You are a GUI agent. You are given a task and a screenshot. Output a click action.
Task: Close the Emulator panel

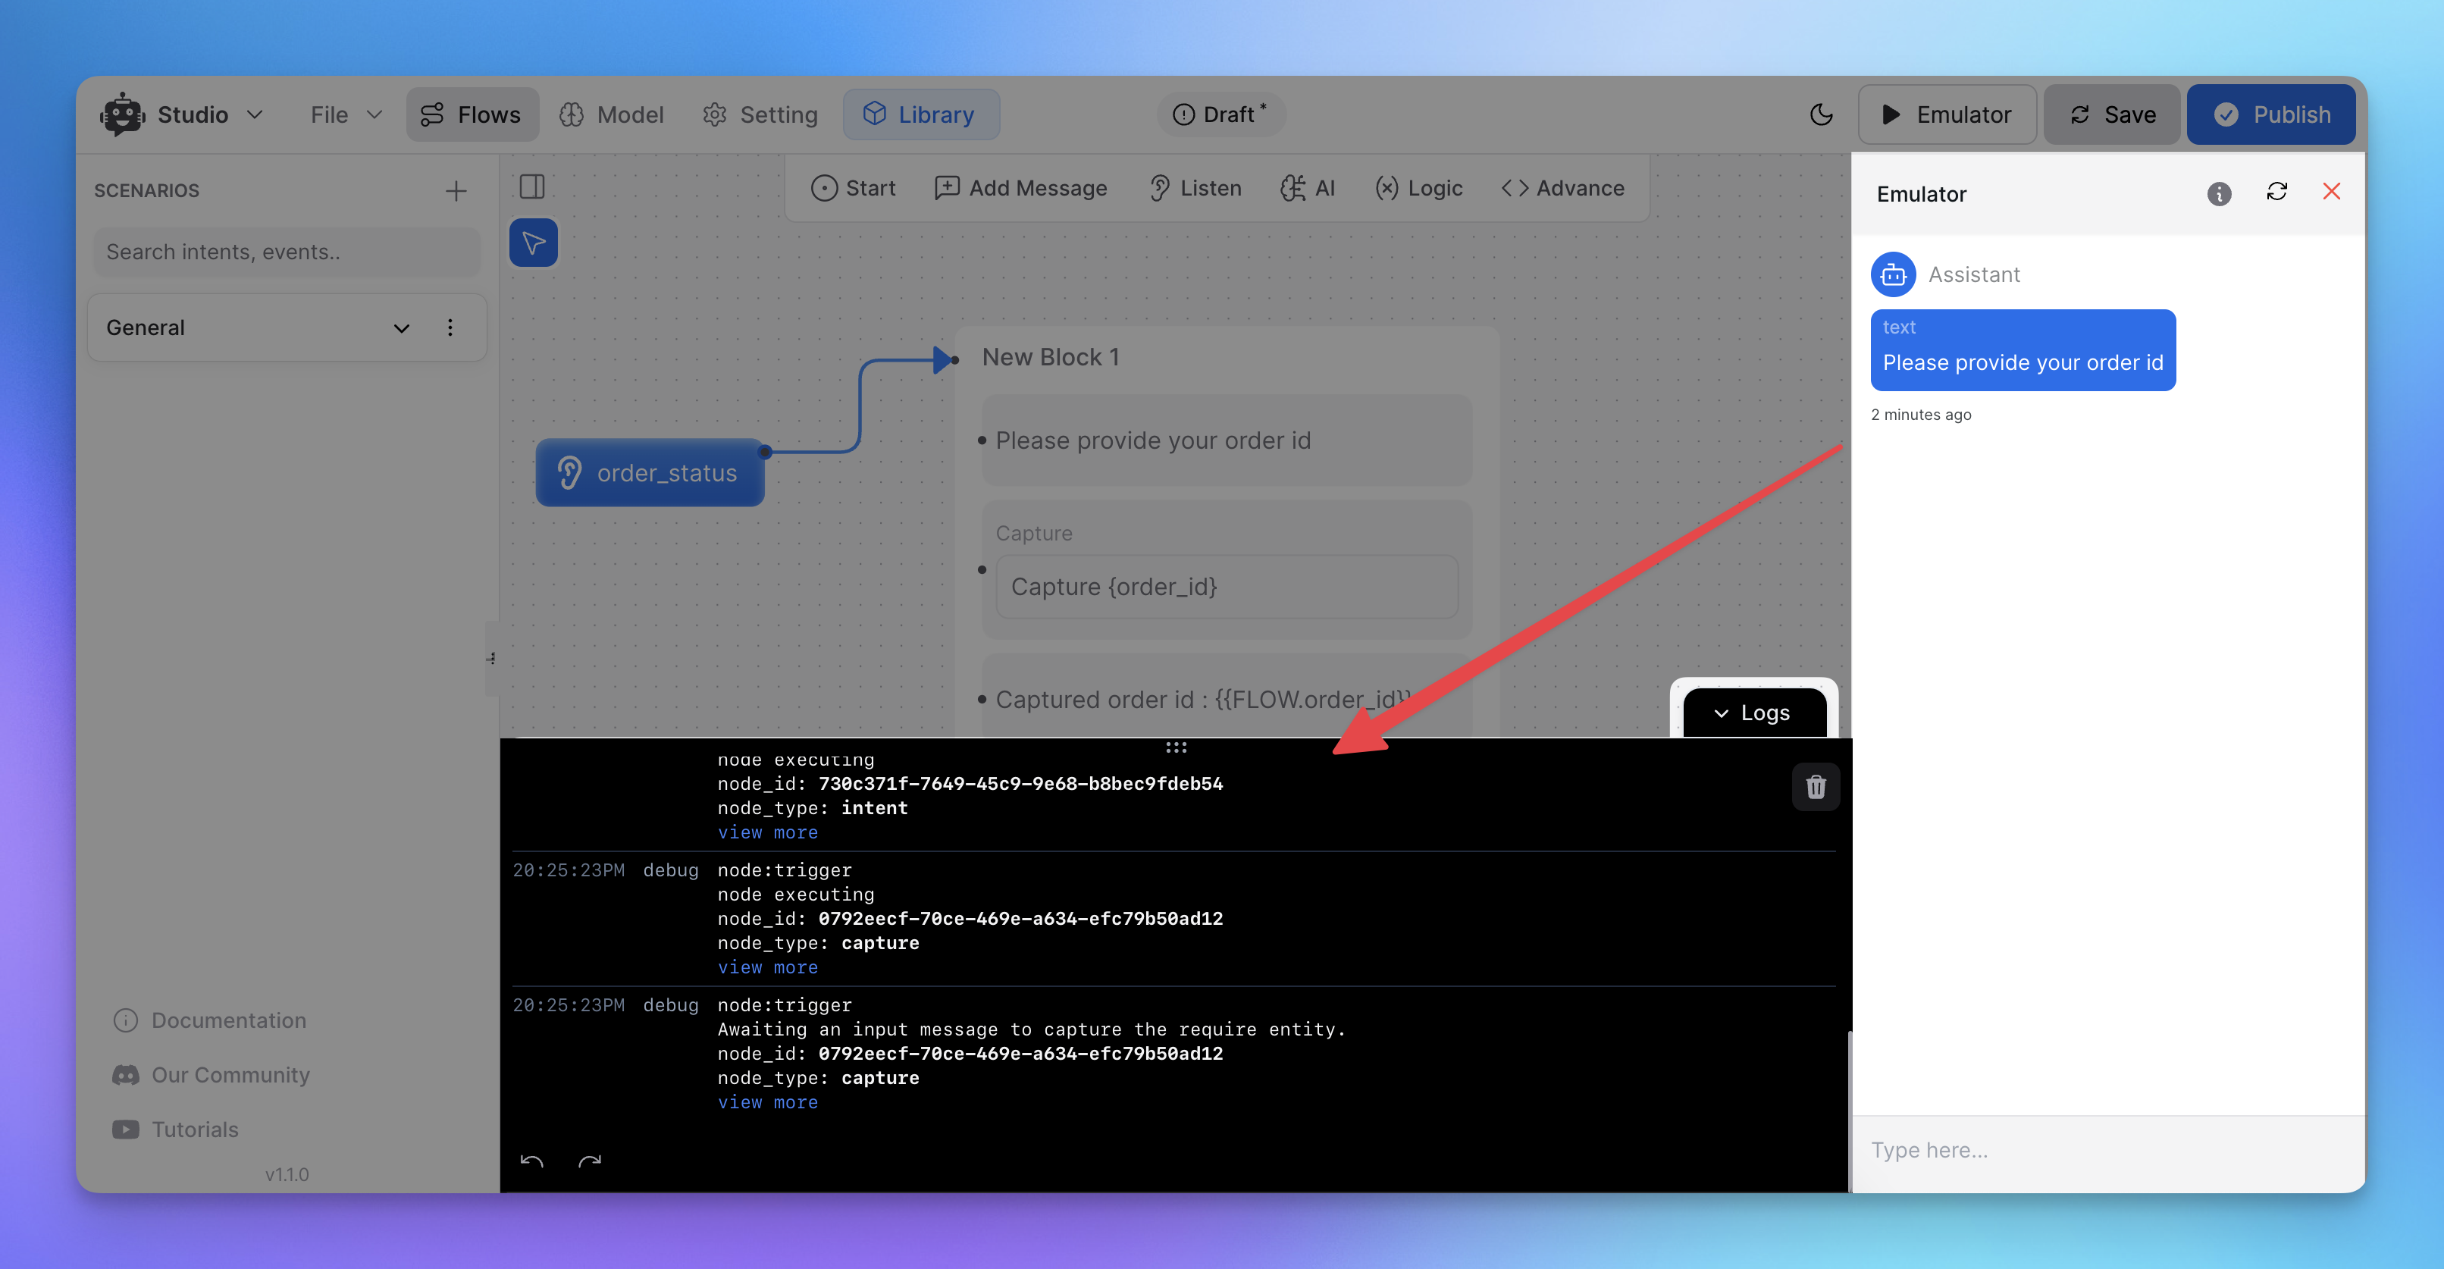(2331, 193)
